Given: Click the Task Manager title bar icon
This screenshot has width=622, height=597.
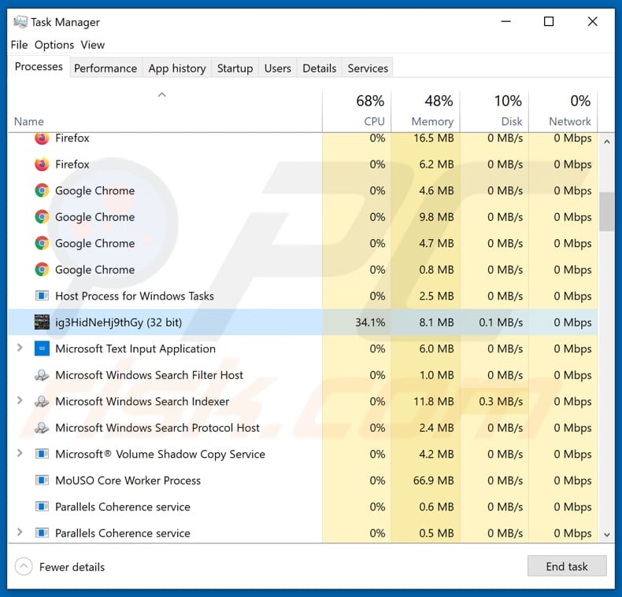Looking at the screenshot, I should tap(20, 22).
